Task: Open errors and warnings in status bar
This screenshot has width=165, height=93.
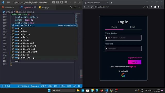Action: (x=6, y=86)
